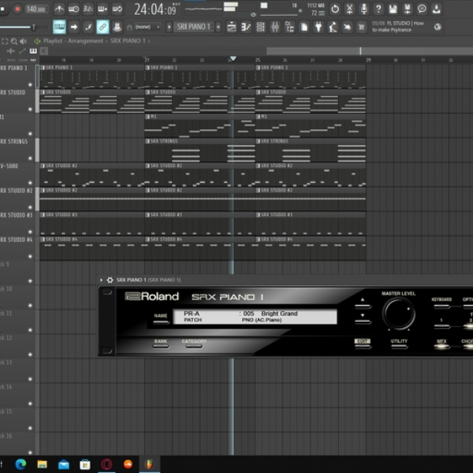Image resolution: width=473 pixels, height=473 pixels.
Task: Toggle wait for input before recording
Action: coord(73,9)
